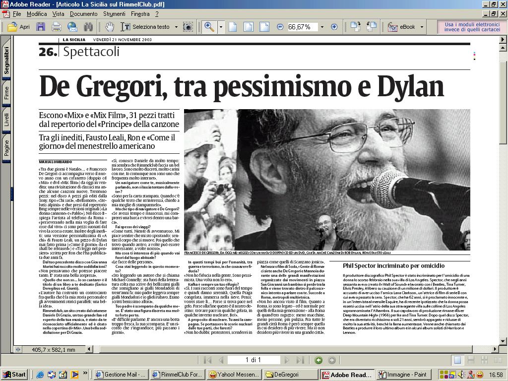Switch to Immagine - Paint taskbar window
This screenshot has height=381, width=508.
tap(403, 375)
